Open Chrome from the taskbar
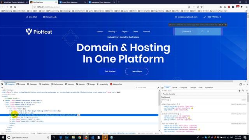This screenshot has width=249, height=140. (x=79, y=137)
